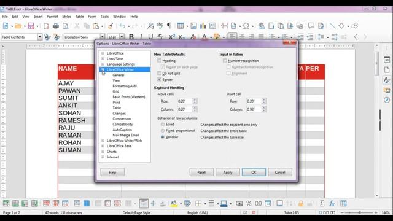Click the Formula fx icon
The height and width of the screenshot is (221, 393).
click(332, 203)
